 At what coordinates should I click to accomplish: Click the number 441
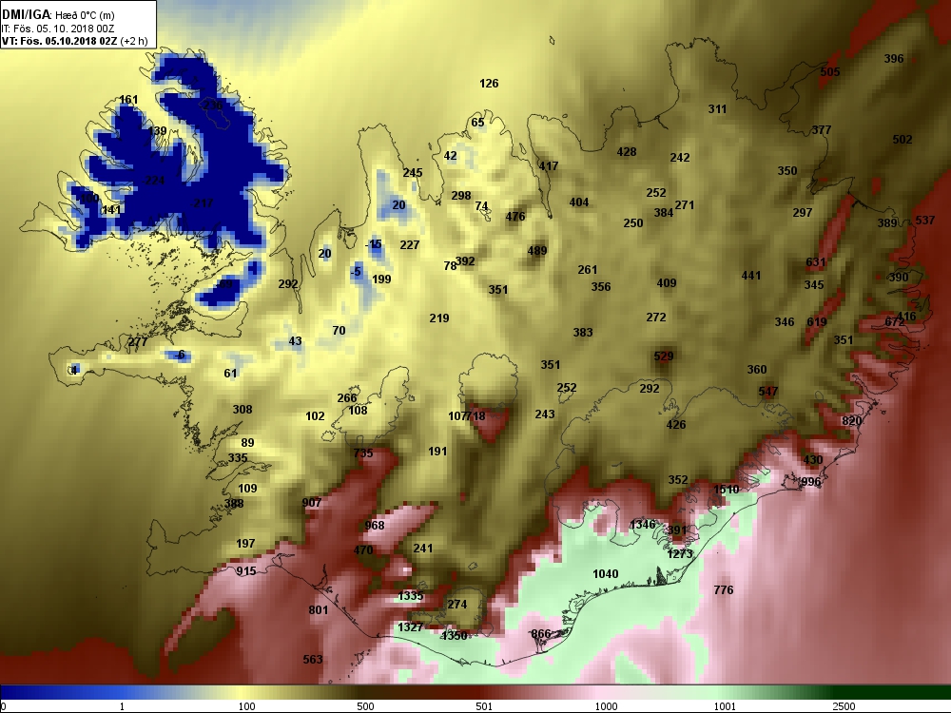click(751, 276)
